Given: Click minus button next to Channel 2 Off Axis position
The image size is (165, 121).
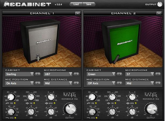Looking at the screenshot, I should [118, 83].
